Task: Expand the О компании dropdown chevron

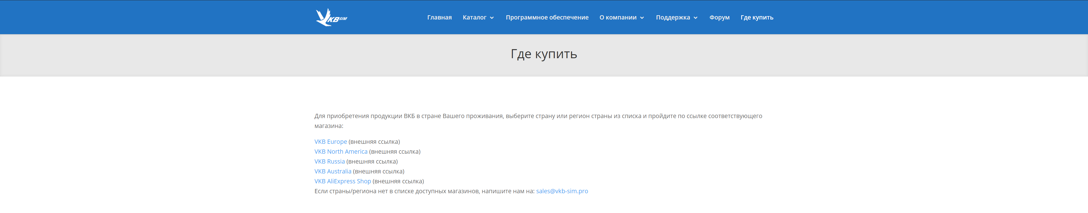Action: 642,18
